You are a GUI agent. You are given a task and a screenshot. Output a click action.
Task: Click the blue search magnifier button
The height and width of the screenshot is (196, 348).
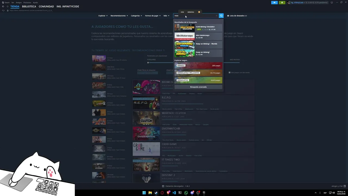pyautogui.click(x=221, y=16)
